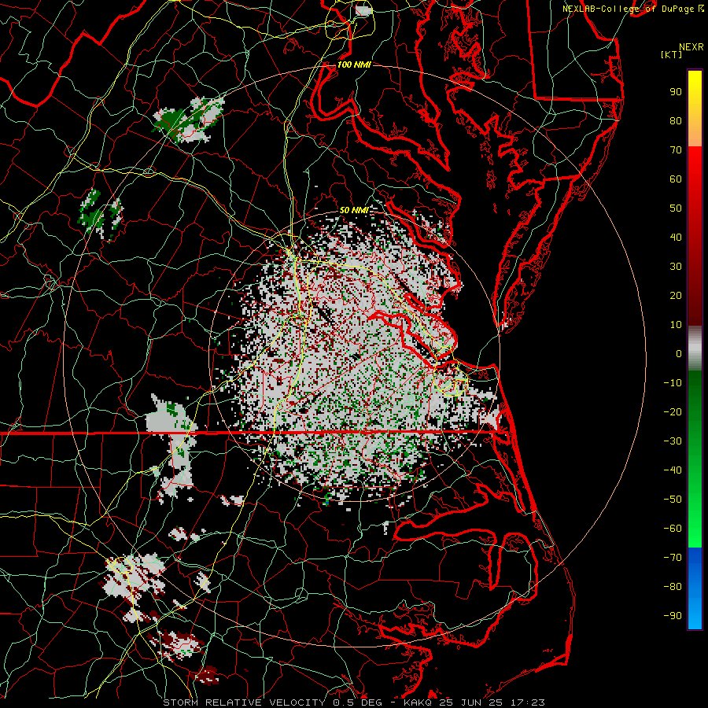Click the -20 knot scale label
This screenshot has height=708, width=708.
(673, 412)
